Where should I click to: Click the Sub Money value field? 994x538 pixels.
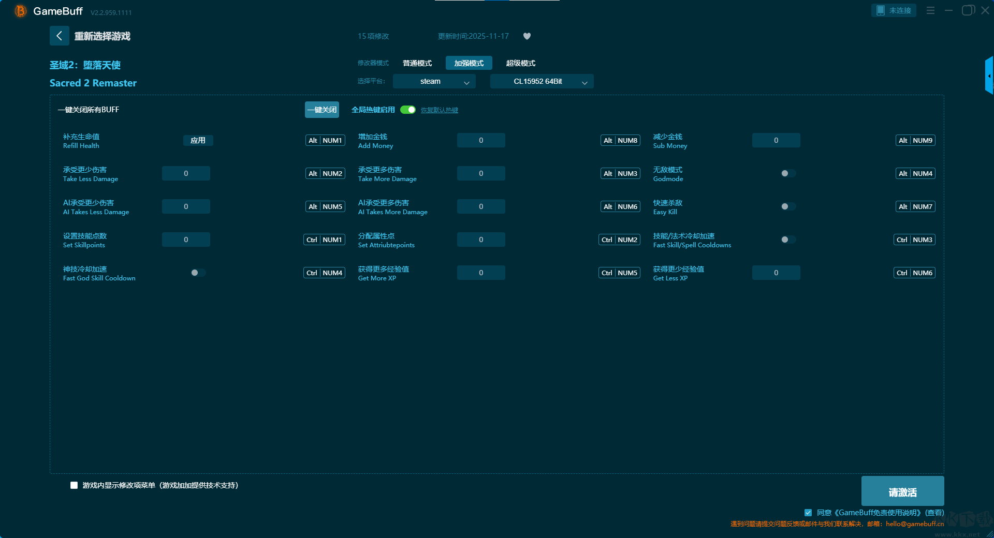pyautogui.click(x=776, y=140)
